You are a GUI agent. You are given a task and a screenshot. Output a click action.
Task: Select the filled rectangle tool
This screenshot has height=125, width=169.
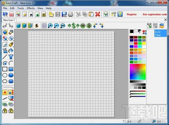point(11,69)
